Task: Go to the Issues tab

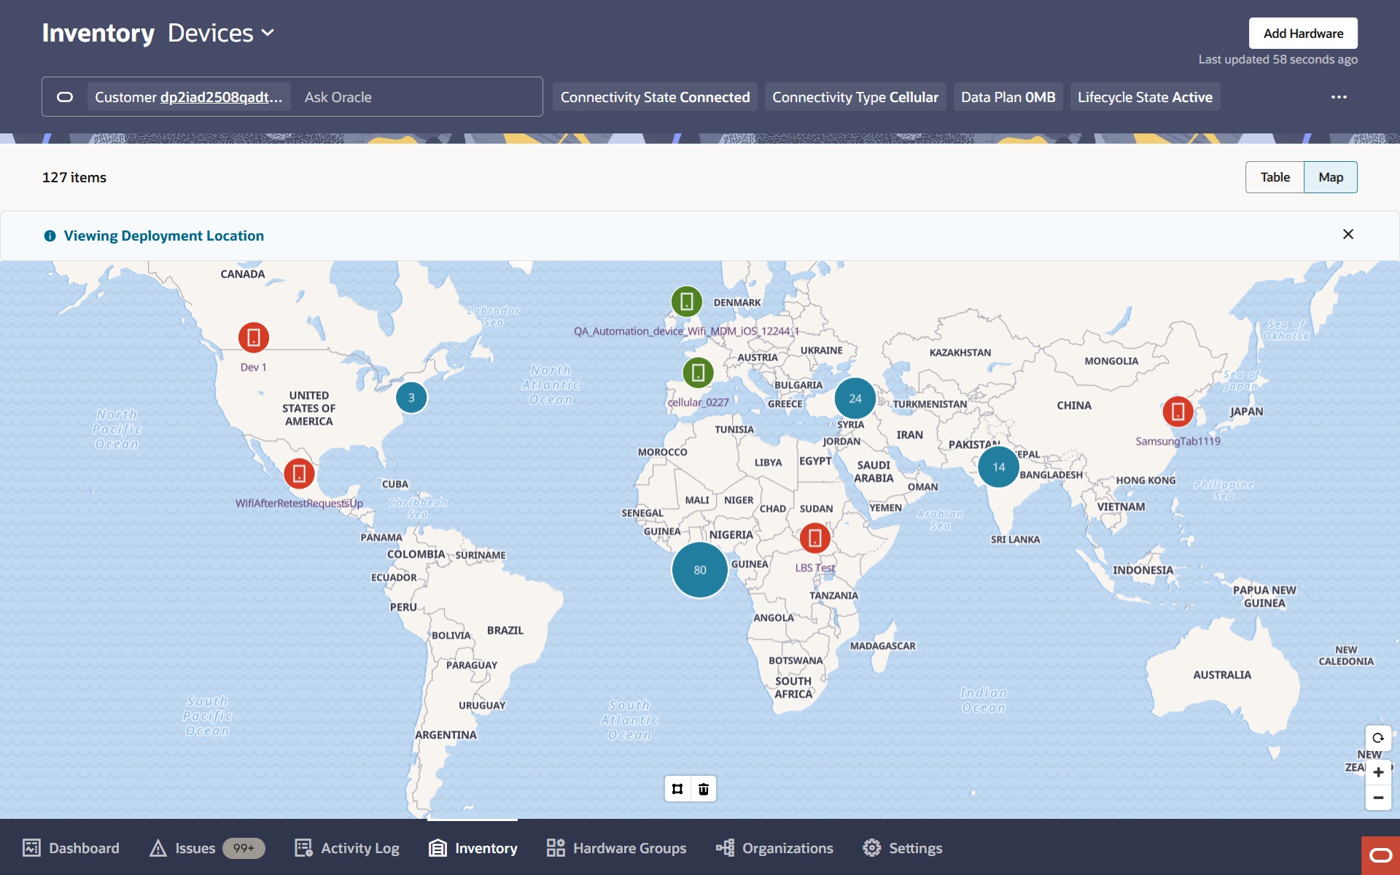Action: (x=206, y=848)
